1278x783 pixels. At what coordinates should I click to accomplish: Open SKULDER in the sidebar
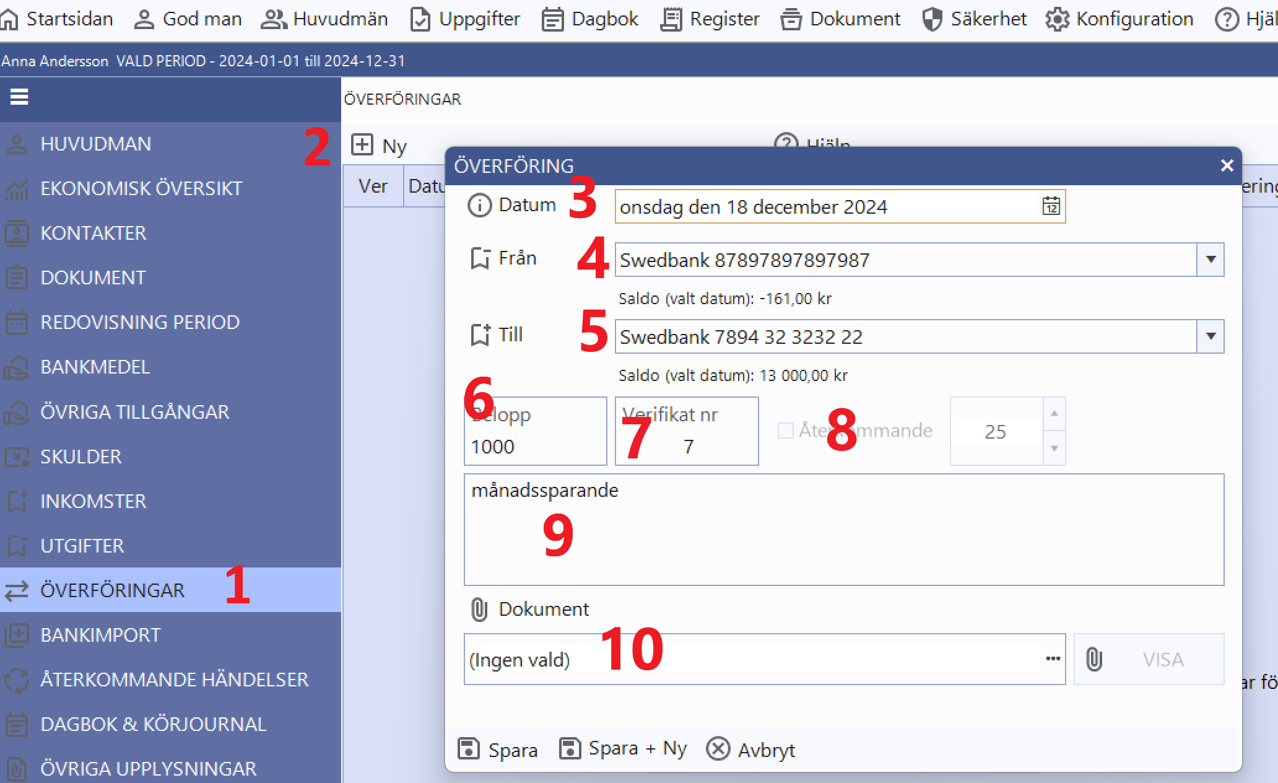[x=170, y=457]
